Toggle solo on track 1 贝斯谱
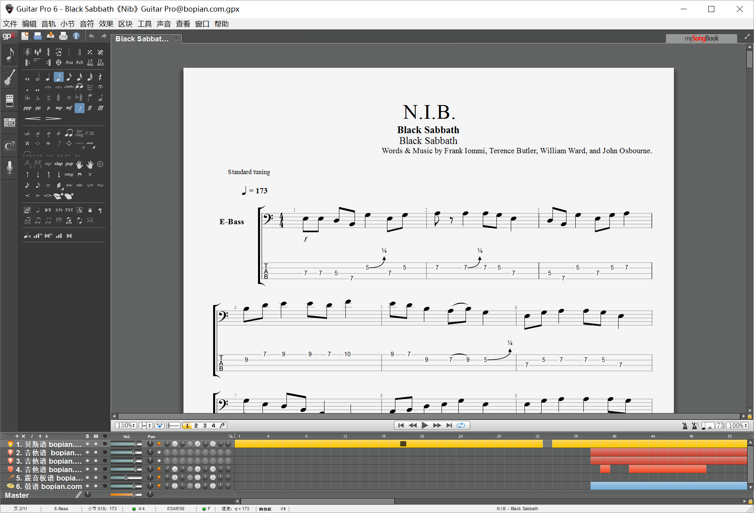Viewport: 754px width, 513px height. tap(87, 444)
